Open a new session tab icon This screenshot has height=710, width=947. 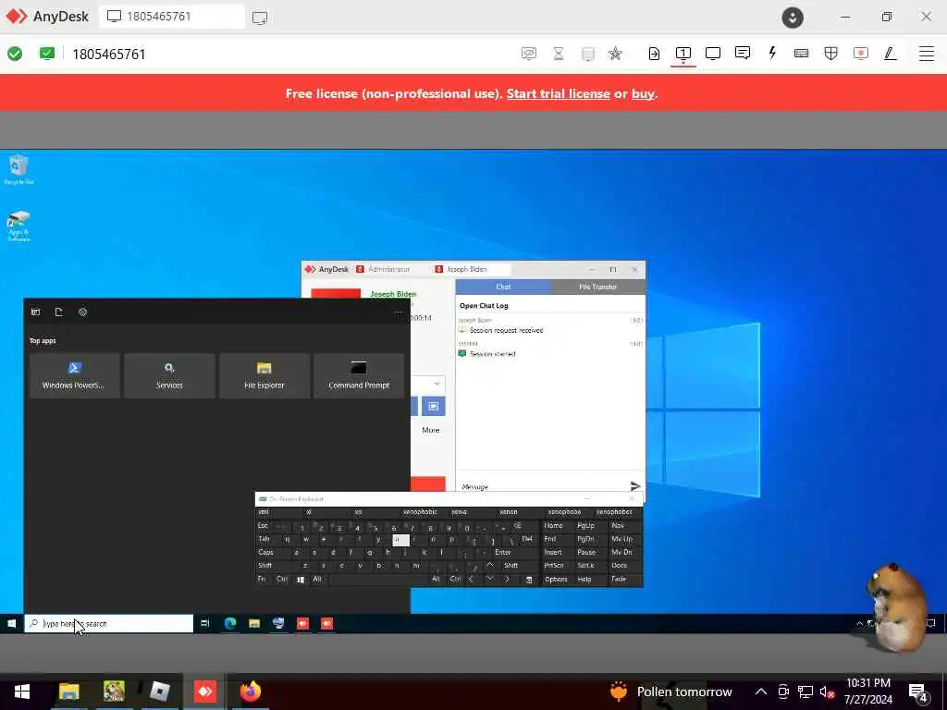(260, 17)
